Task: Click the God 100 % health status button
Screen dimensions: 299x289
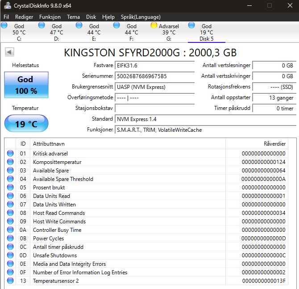Action: click(x=26, y=85)
